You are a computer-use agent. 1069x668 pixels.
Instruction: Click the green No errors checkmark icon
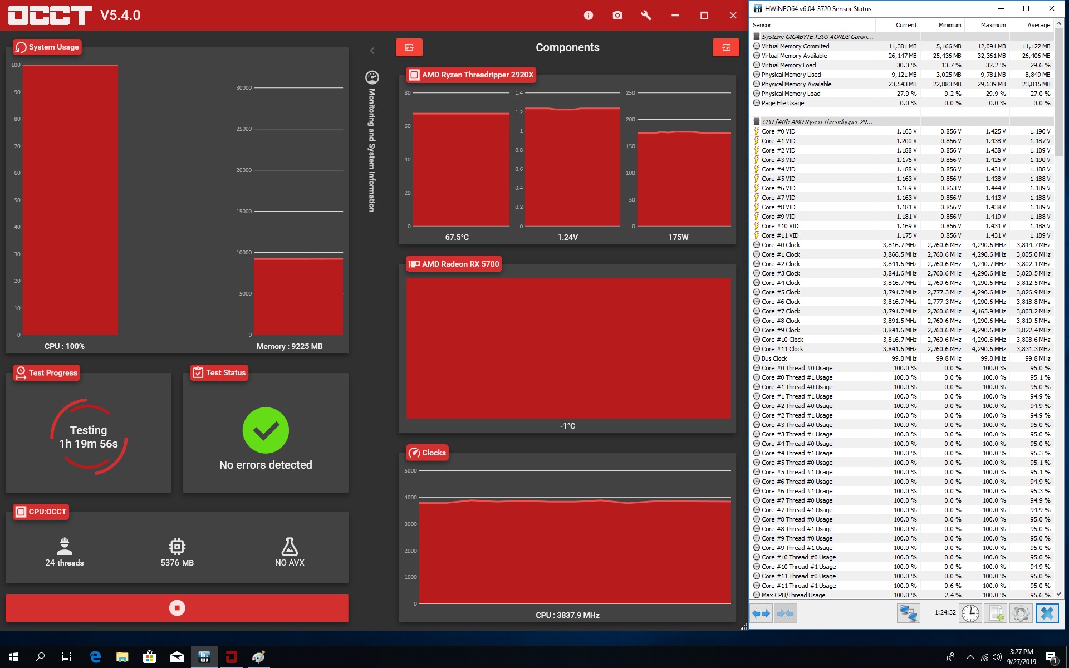[x=266, y=430]
